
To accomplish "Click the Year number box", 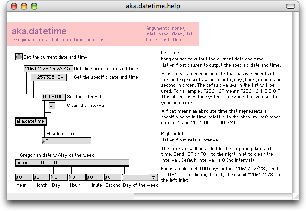I will [24, 177].
